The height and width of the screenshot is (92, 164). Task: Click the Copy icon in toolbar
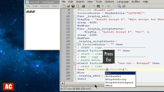point(94,6)
